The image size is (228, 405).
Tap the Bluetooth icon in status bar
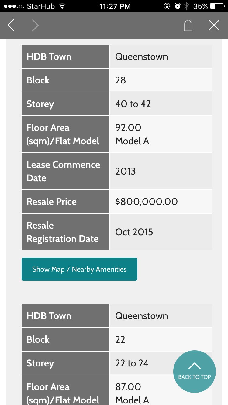pos(187,6)
